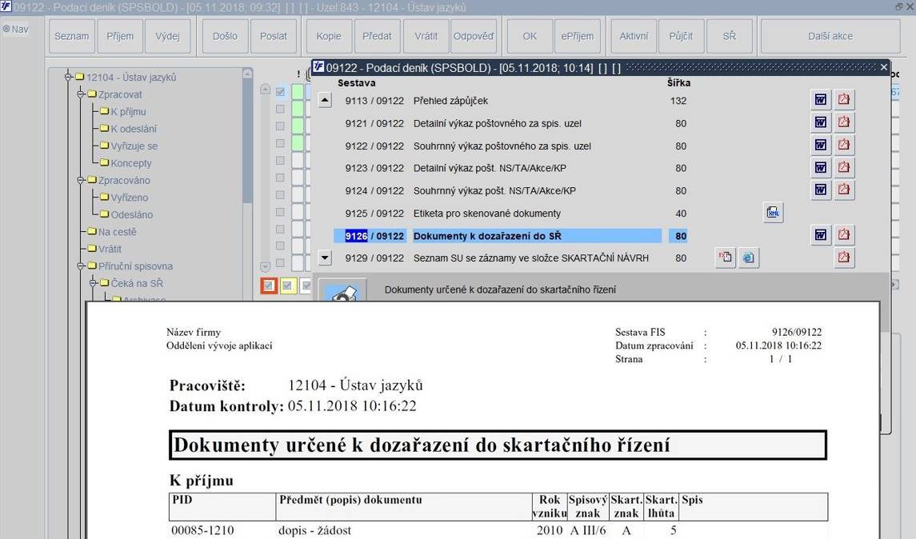Move to previous report with the up arrow

click(325, 101)
